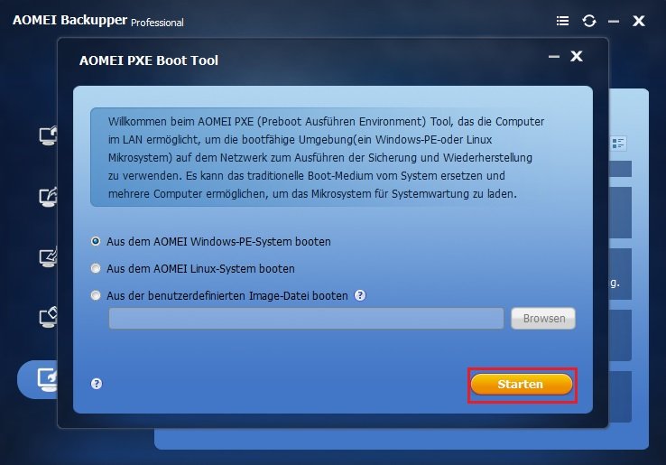
Task: Open the second sidebar icon in Backupper
Action: tap(48, 197)
